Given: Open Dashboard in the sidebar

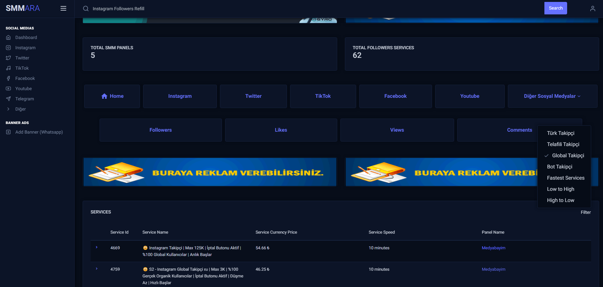Looking at the screenshot, I should [26, 37].
